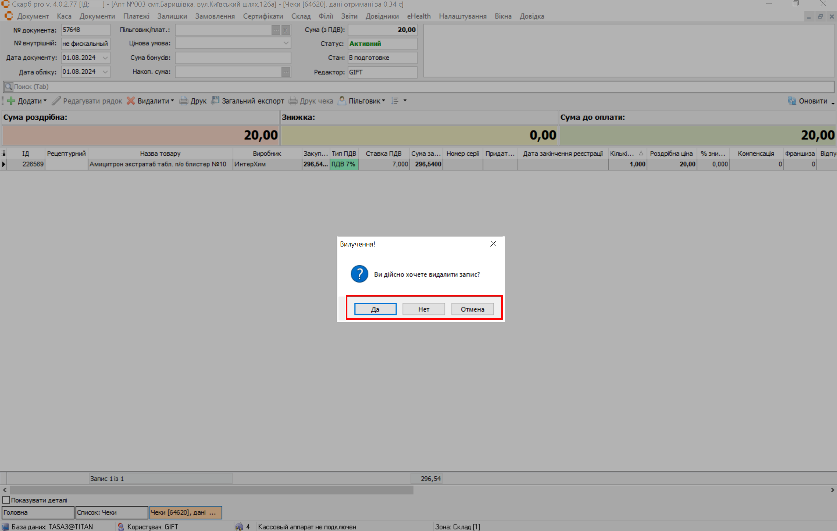
Task: Open the Дата документу dropdown arrow
Action: point(105,58)
